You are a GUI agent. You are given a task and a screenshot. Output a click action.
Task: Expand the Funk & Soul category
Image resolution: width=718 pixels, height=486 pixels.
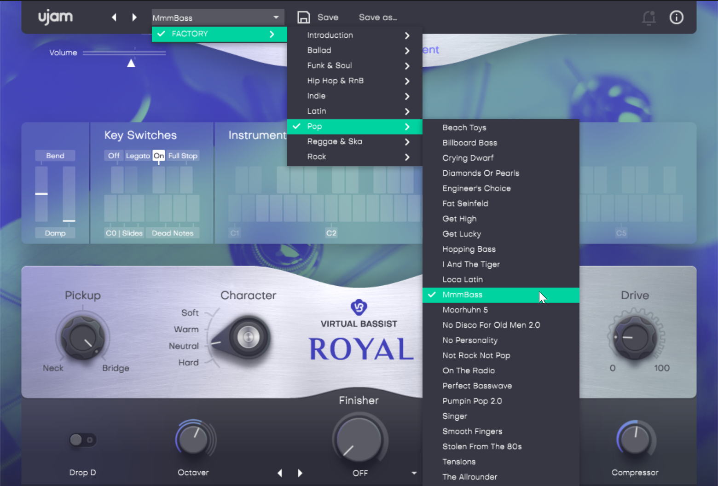(x=355, y=66)
